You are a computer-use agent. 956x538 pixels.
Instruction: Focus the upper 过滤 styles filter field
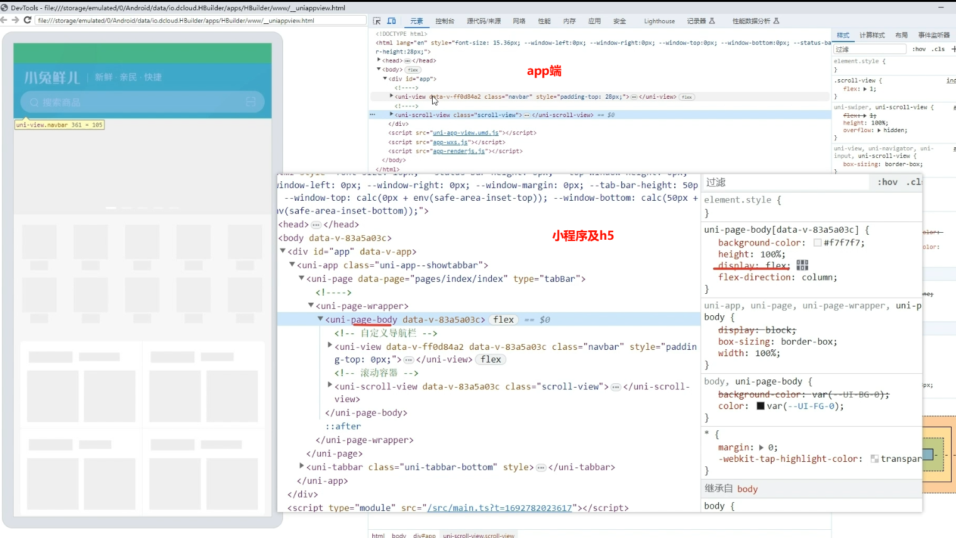(870, 49)
